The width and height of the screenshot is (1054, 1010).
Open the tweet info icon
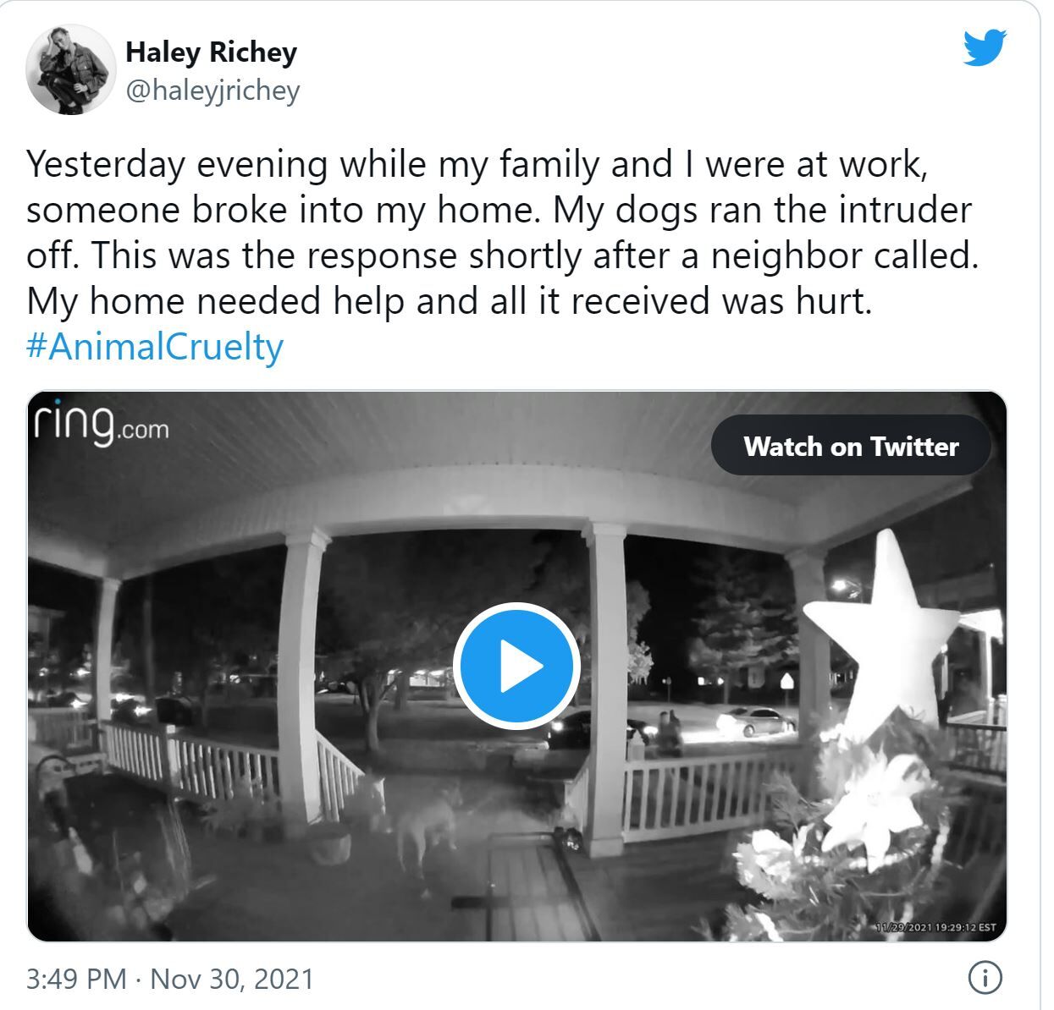click(985, 978)
